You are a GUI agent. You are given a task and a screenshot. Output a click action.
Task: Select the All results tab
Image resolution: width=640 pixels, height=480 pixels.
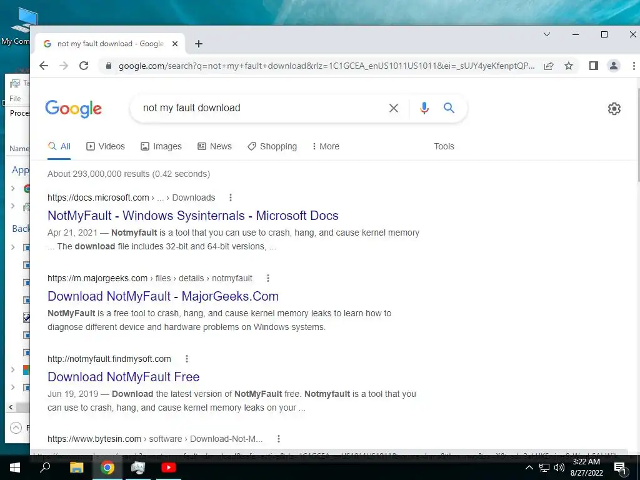59,146
